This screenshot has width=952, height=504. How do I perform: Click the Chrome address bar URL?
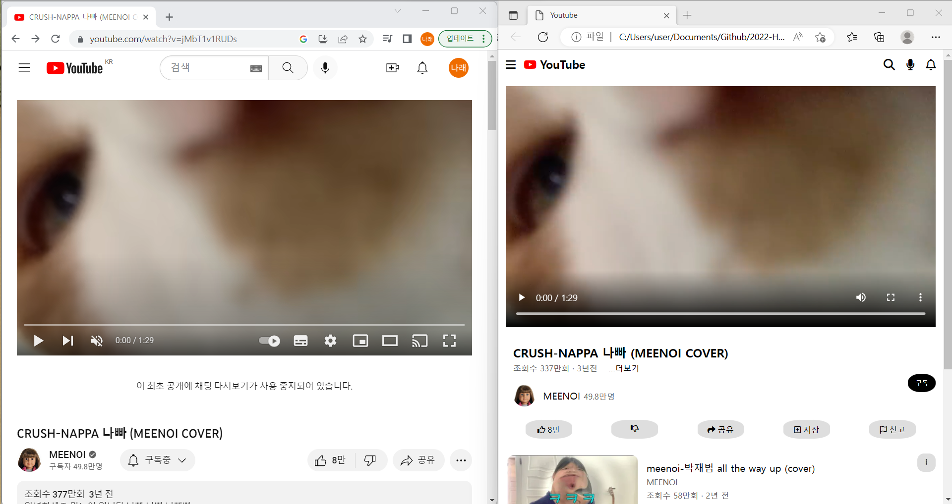click(x=163, y=39)
